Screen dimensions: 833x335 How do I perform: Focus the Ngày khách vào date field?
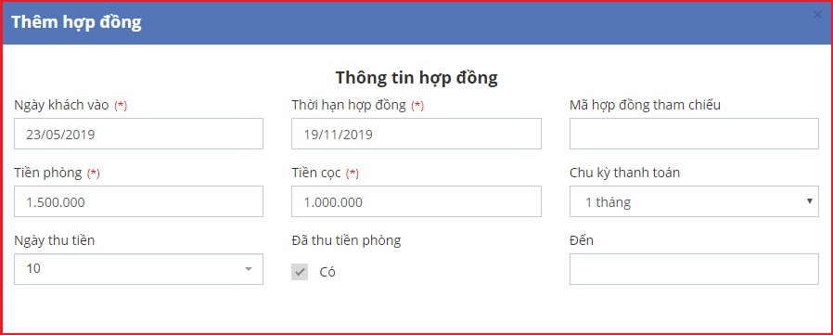[x=138, y=134]
